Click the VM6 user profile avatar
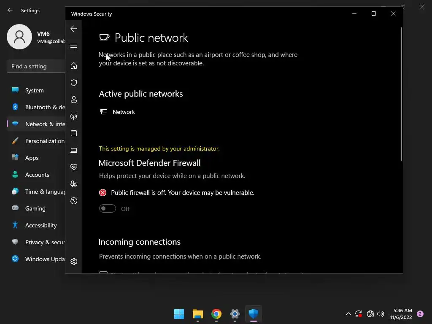 [x=19, y=37]
